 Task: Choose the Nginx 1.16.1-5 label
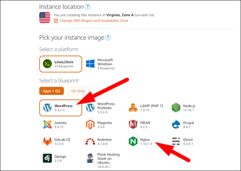[x=146, y=141]
